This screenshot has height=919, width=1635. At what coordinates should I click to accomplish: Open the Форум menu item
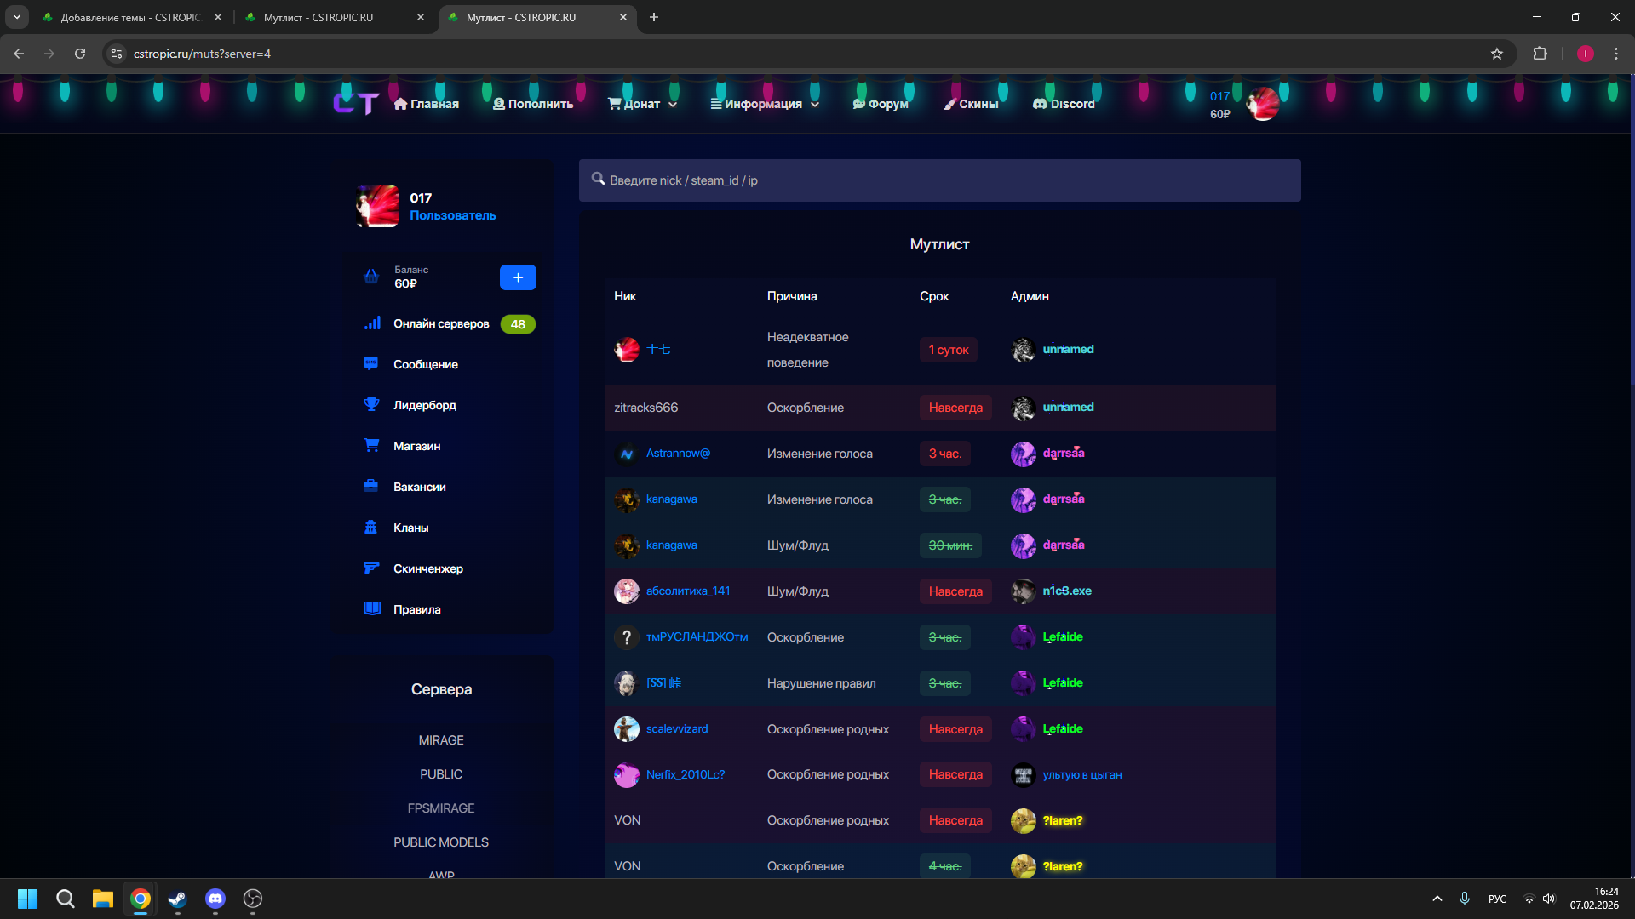click(881, 104)
